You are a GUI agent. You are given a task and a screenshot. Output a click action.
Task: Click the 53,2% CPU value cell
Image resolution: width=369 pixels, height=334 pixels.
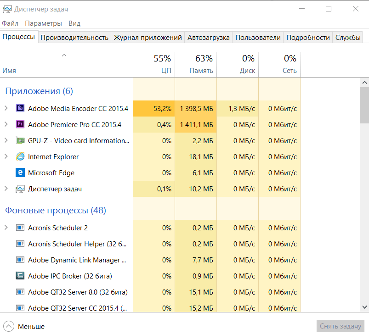[154, 109]
